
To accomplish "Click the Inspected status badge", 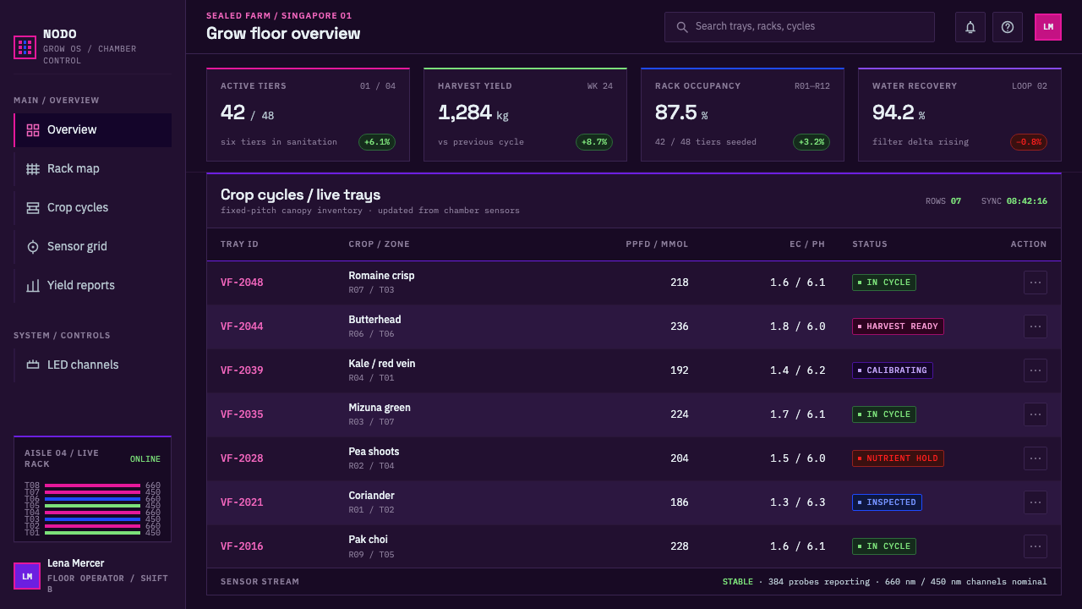I will click(887, 502).
